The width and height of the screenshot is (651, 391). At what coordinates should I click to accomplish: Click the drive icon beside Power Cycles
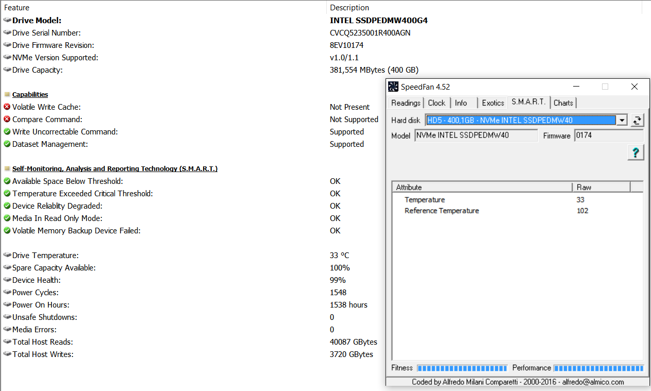point(7,293)
